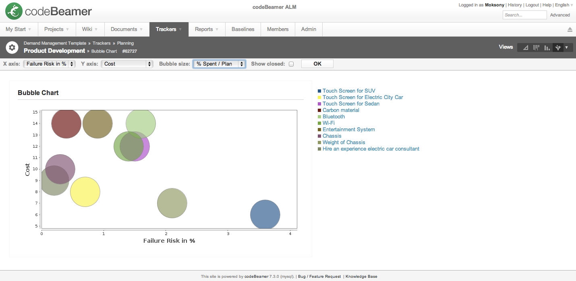This screenshot has height=281, width=576.
Task: Click the OK button
Action: coord(317,64)
